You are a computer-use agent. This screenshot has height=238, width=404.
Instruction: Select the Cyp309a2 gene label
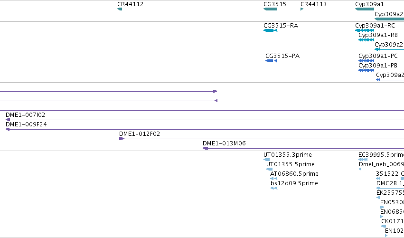pyautogui.click(x=389, y=14)
